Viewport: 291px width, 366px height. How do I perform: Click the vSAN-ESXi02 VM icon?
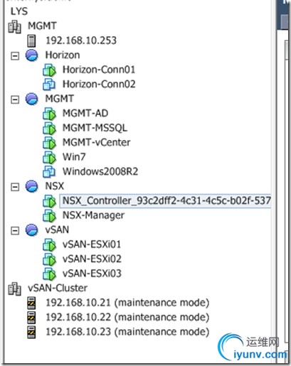49,259
